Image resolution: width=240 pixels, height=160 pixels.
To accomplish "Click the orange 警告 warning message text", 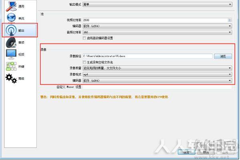I will click(x=104, y=97).
